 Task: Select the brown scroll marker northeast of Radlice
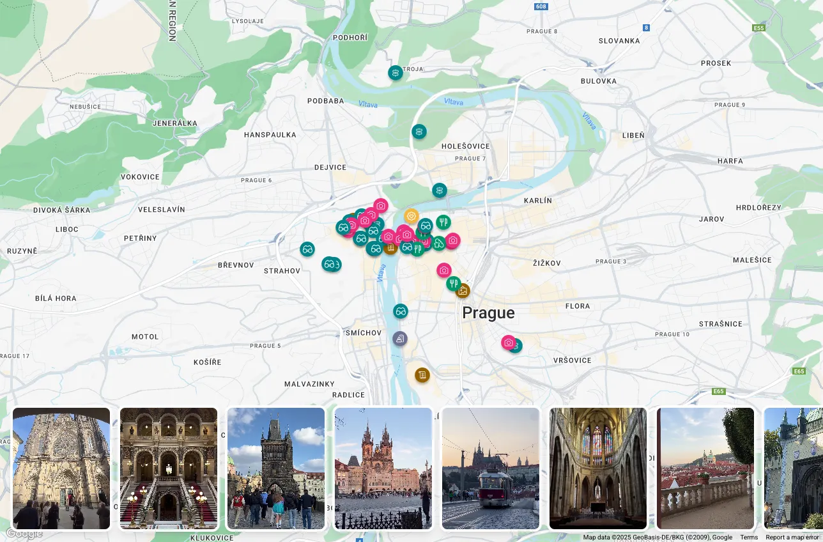pos(422,375)
